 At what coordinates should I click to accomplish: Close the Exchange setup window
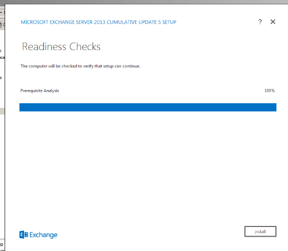coord(273,22)
